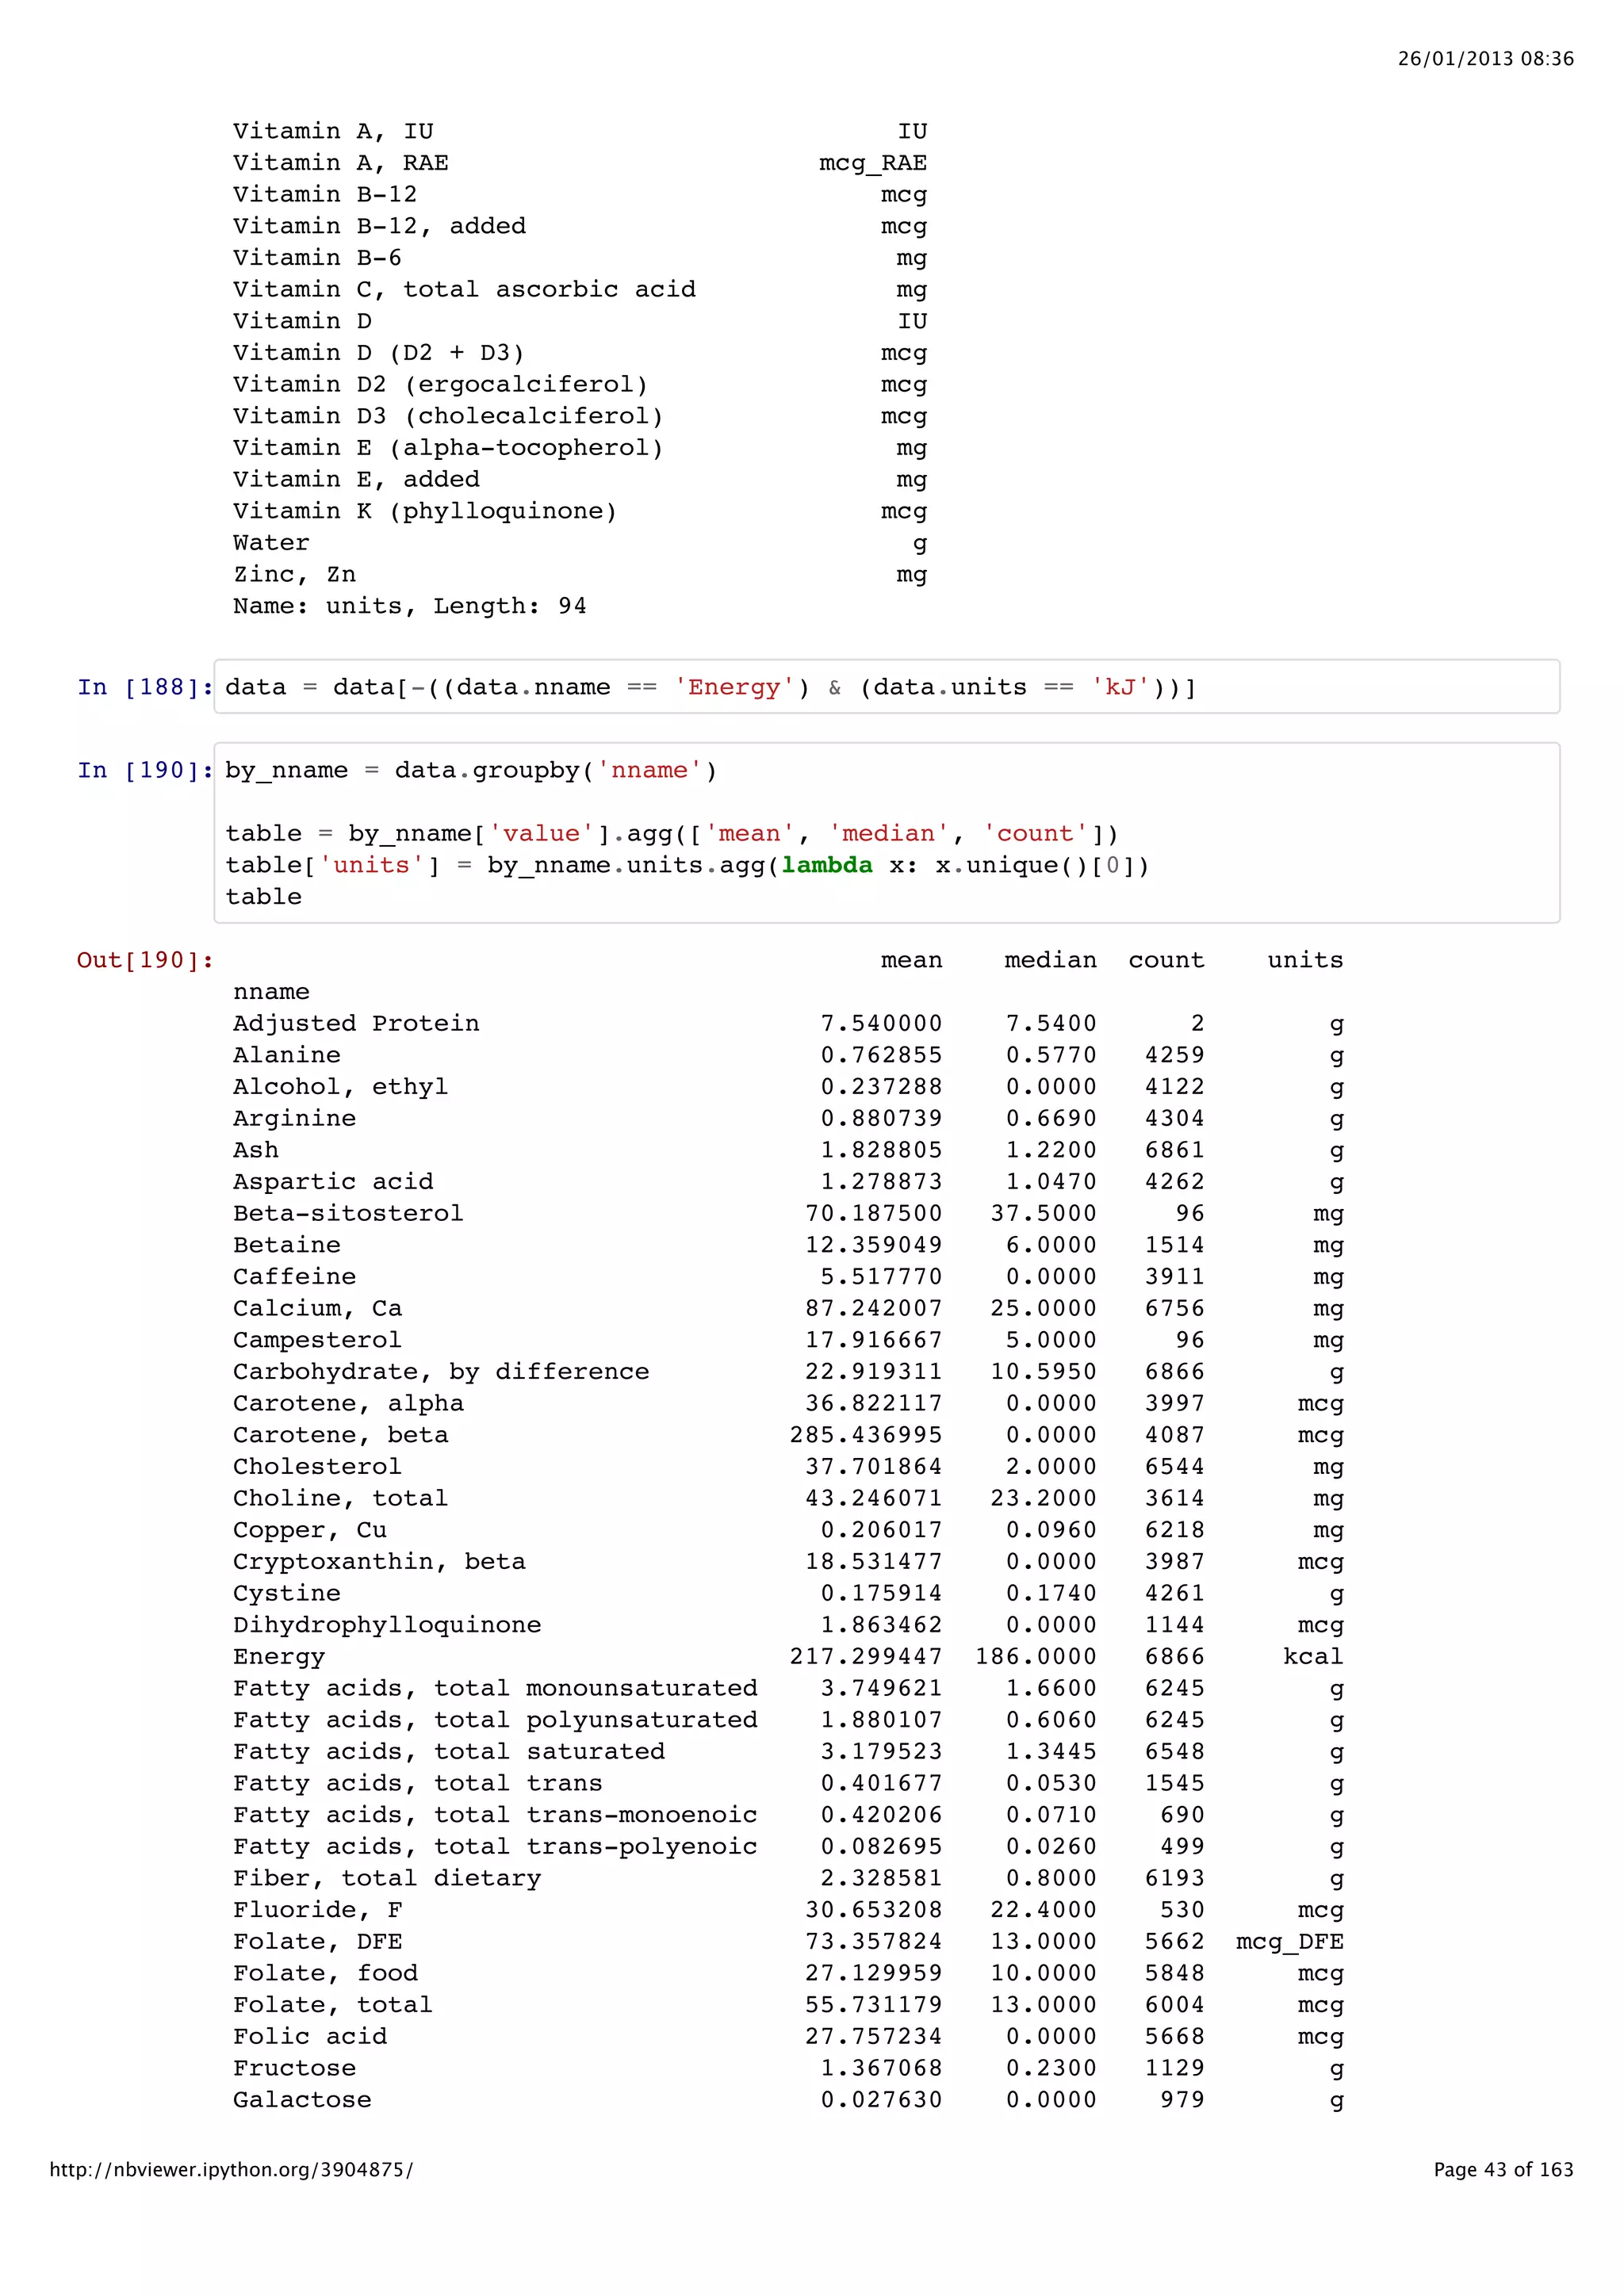
Task: Click the date stamp 26/01/2013 08:36
Action: click(1485, 59)
